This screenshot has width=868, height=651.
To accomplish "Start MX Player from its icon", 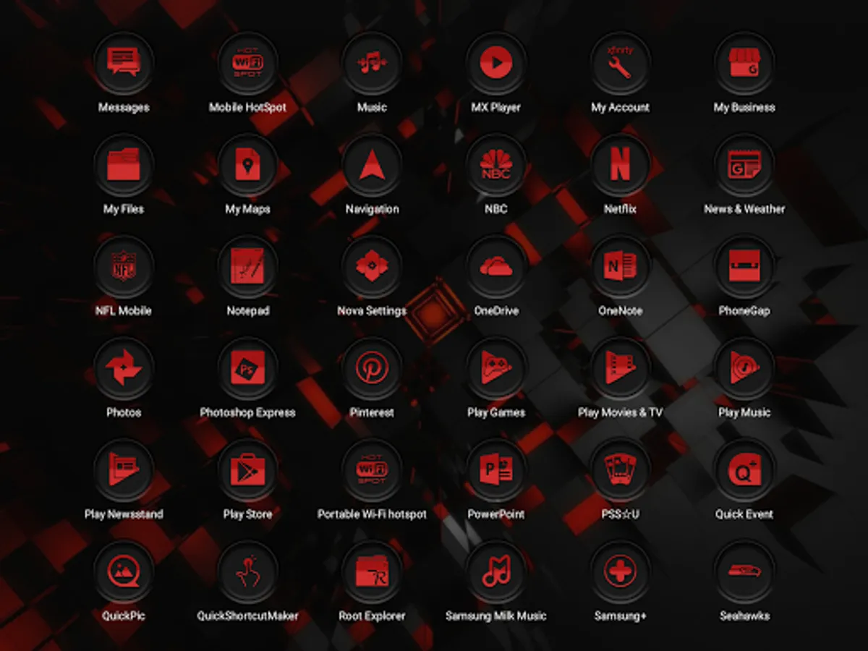I will pos(496,63).
